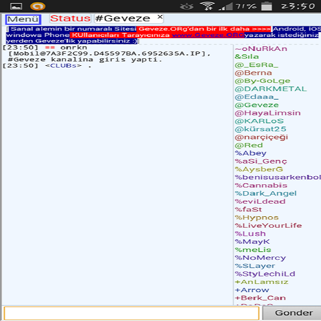This screenshot has width=321, height=321.
Task: Tap the 23:50 clock
Action: coord(298,6)
